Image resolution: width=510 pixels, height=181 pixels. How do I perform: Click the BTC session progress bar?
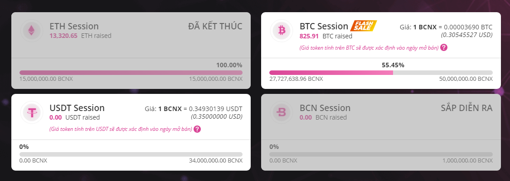tap(381, 73)
